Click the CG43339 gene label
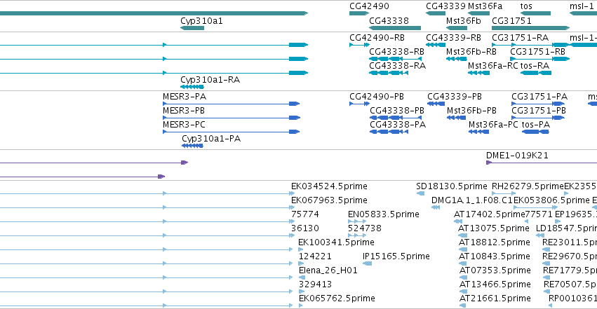 (445, 6)
